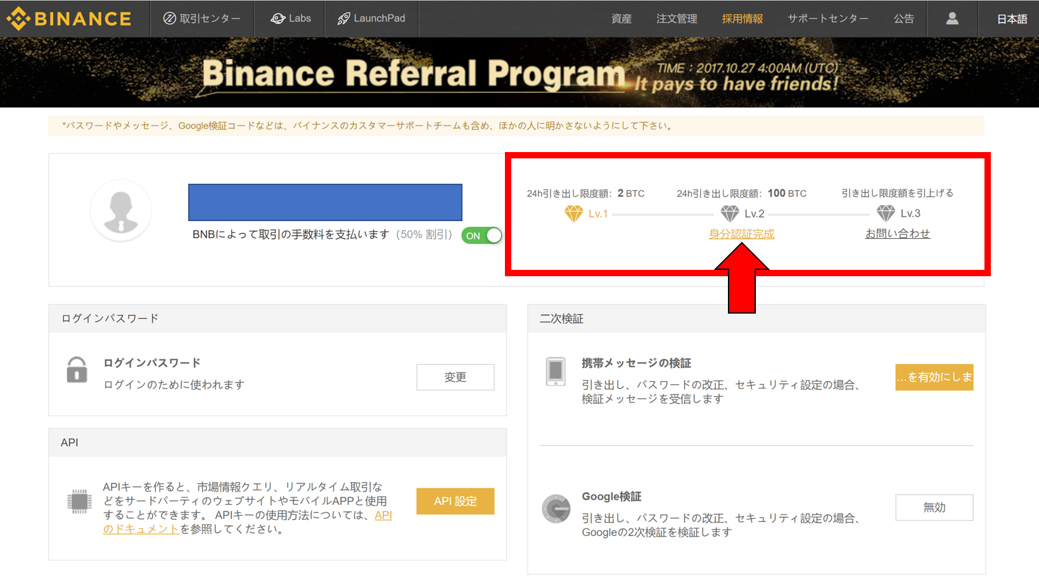Click the mobile phone SMS verification icon

(x=556, y=371)
